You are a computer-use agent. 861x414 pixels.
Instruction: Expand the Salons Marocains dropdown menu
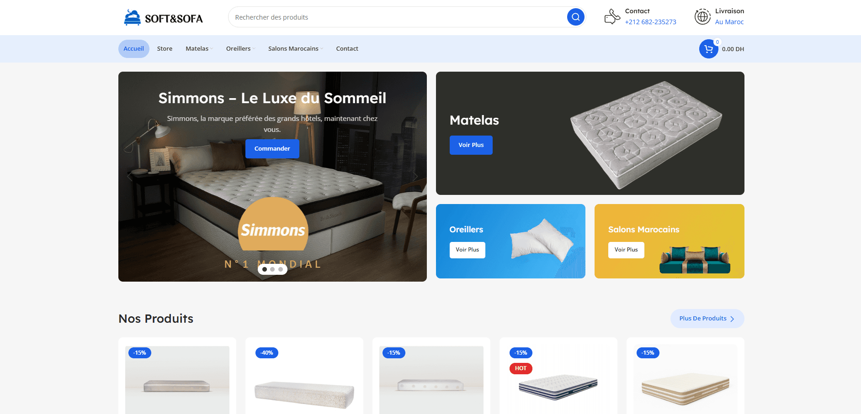[296, 49]
